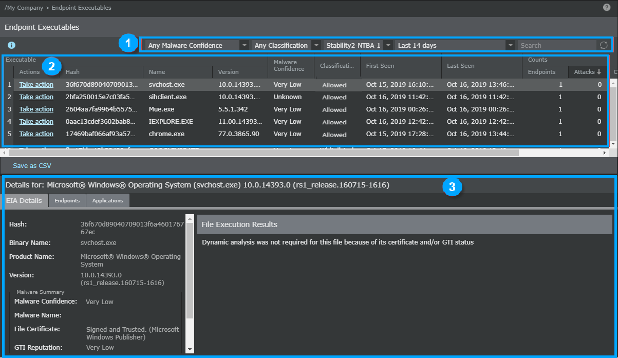Click table vertical scrollbar up arrow

coord(612,82)
